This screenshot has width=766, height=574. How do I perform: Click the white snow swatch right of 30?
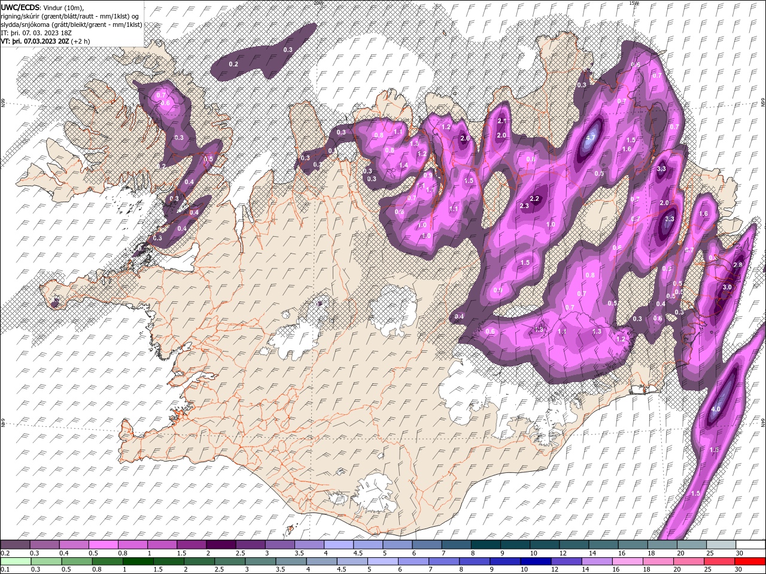(x=751, y=545)
